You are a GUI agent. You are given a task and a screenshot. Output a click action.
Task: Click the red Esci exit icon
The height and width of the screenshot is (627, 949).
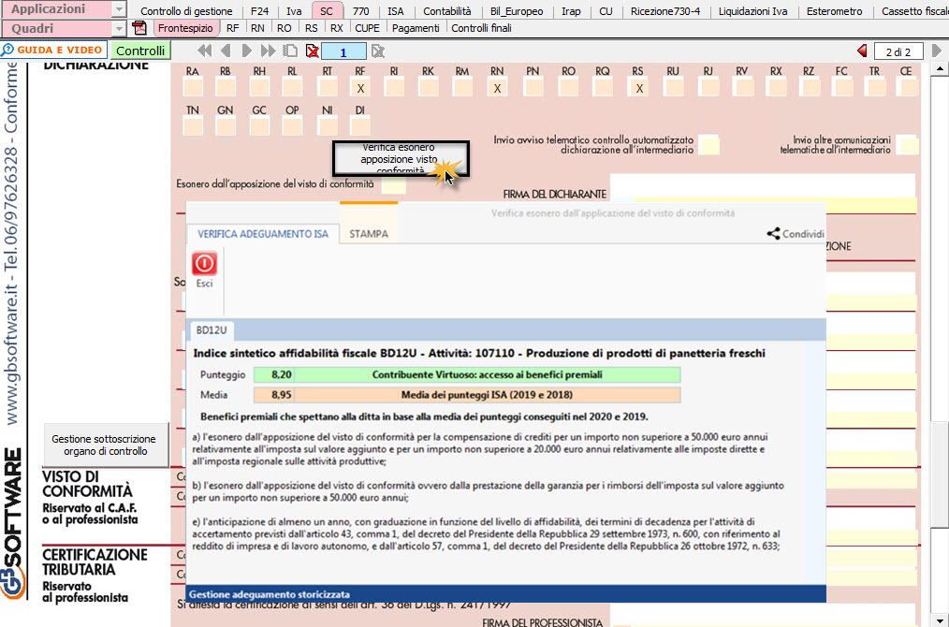[x=204, y=264]
